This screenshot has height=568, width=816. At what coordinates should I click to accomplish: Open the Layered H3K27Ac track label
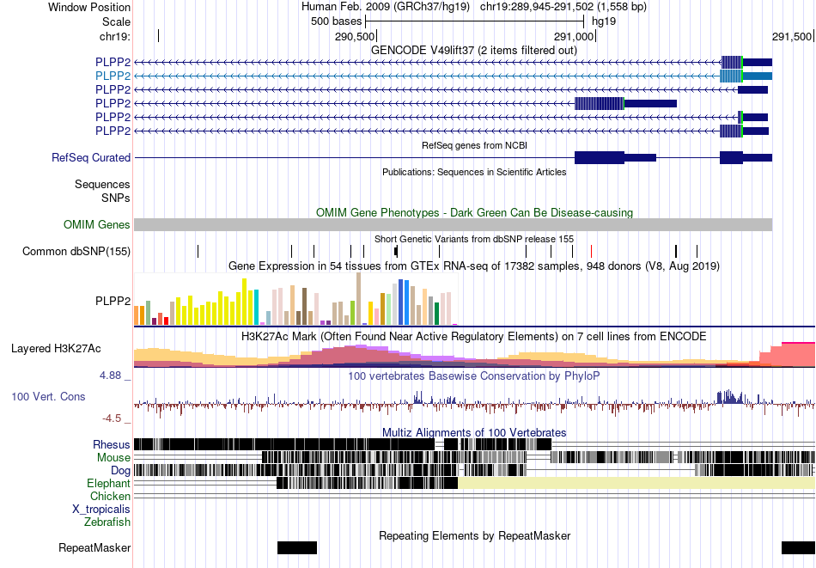(x=56, y=349)
